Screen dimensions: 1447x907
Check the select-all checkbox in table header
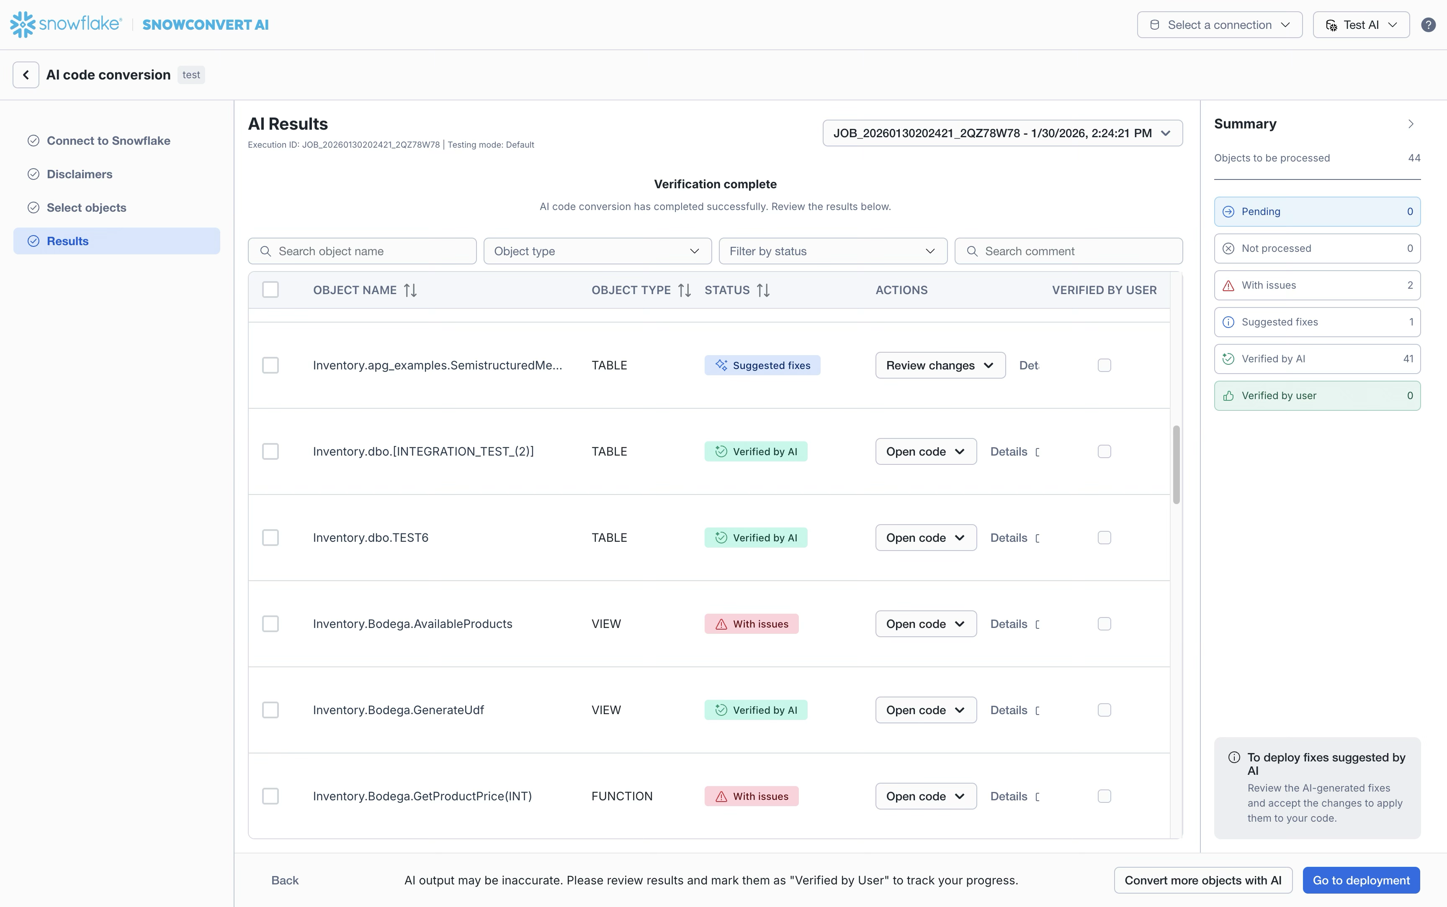270,290
